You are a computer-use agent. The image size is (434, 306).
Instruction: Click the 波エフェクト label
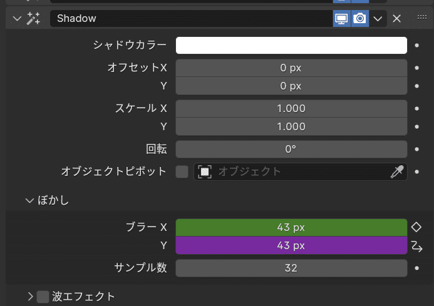[83, 297]
